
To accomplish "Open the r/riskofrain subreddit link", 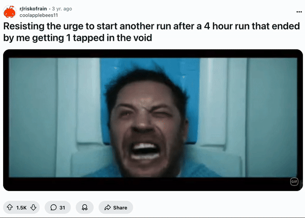I will coord(33,9).
